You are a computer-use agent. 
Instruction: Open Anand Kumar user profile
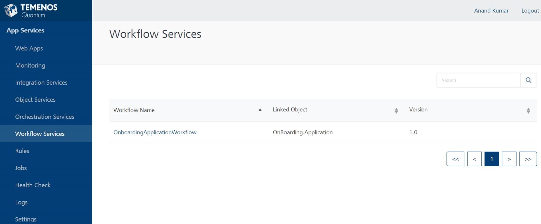coord(491,11)
